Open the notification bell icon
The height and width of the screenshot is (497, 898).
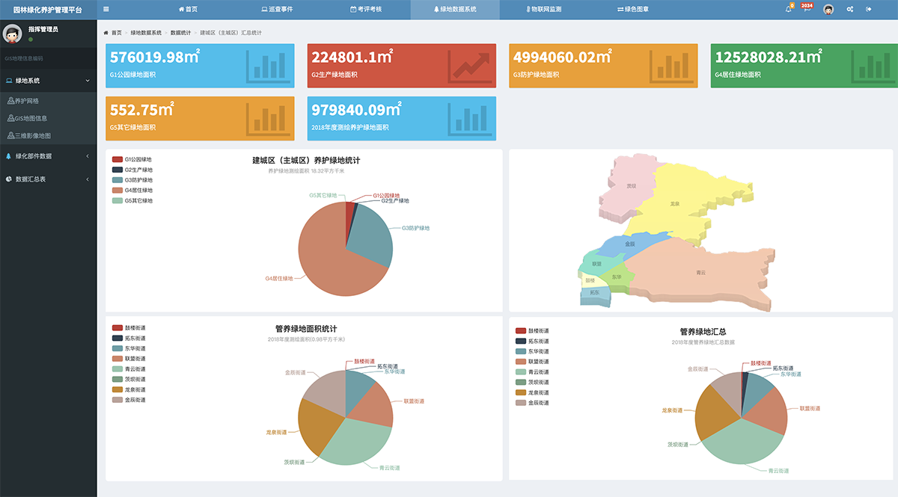click(789, 9)
